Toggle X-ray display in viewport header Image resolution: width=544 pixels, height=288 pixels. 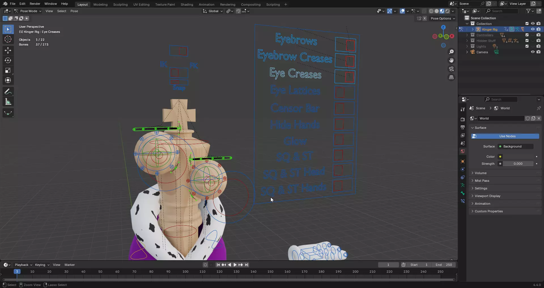coord(424,11)
